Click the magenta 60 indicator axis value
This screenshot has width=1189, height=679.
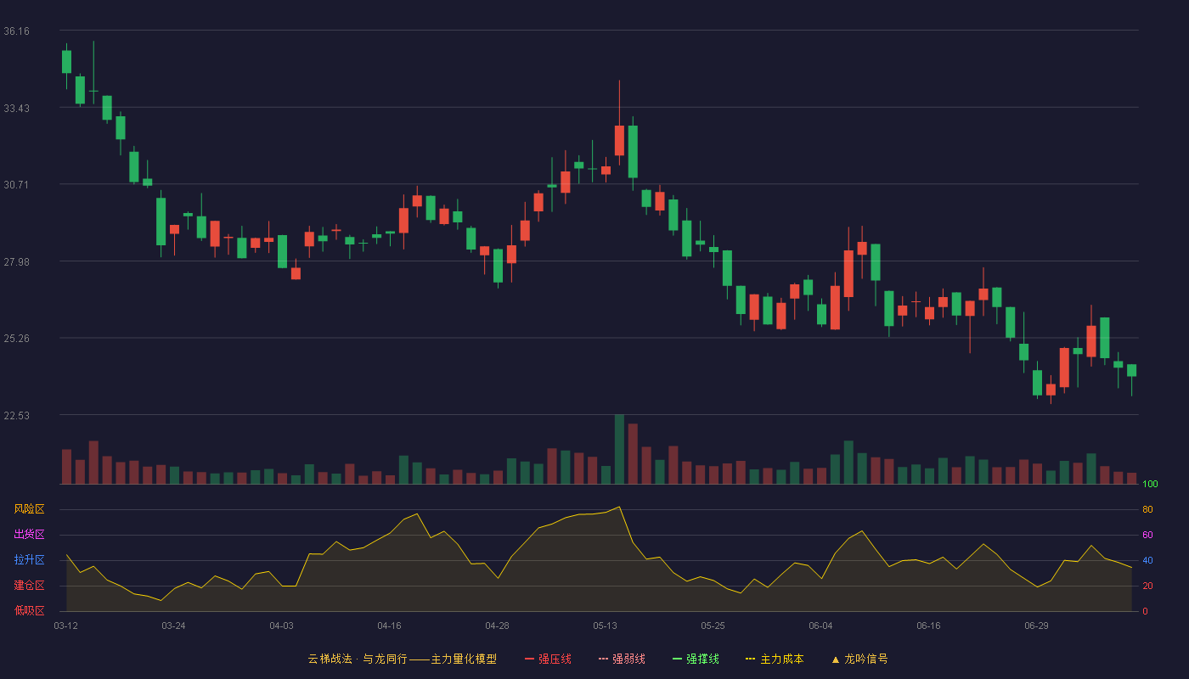click(1147, 535)
